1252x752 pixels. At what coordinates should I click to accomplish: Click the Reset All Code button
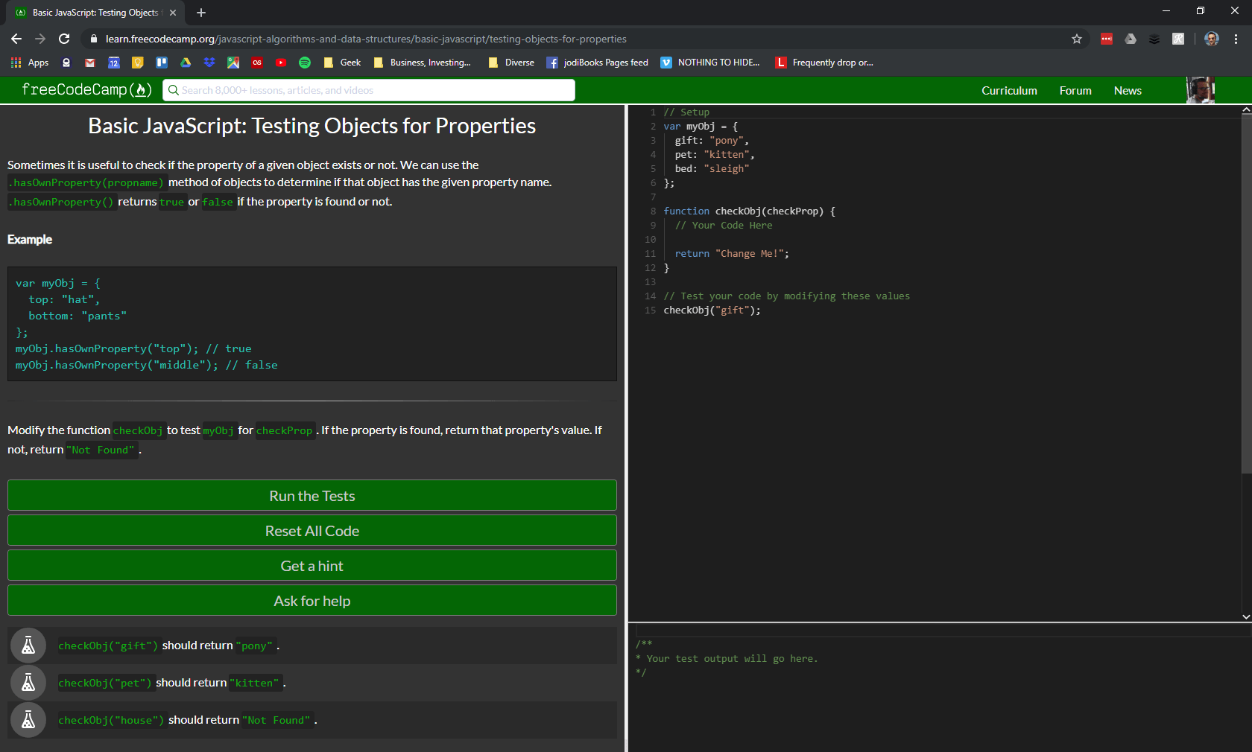(312, 531)
